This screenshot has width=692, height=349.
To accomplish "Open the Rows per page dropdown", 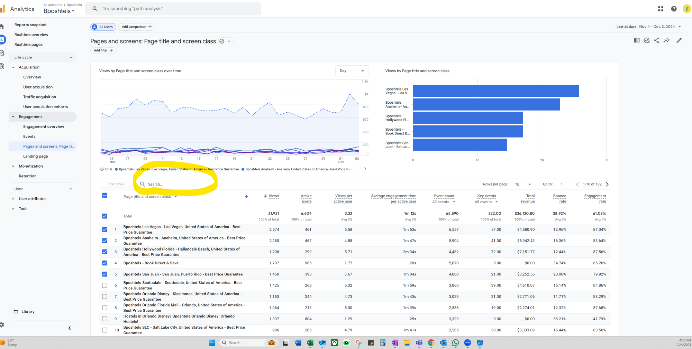I will [522, 184].
